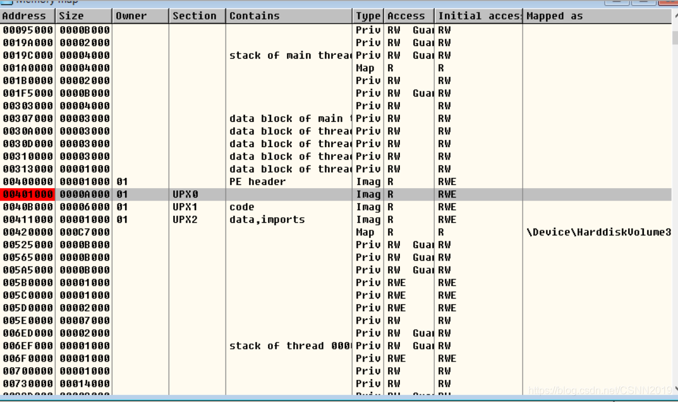Screen dimensions: 678x402
Task: Select address 00303000 row
Action: coord(336,106)
